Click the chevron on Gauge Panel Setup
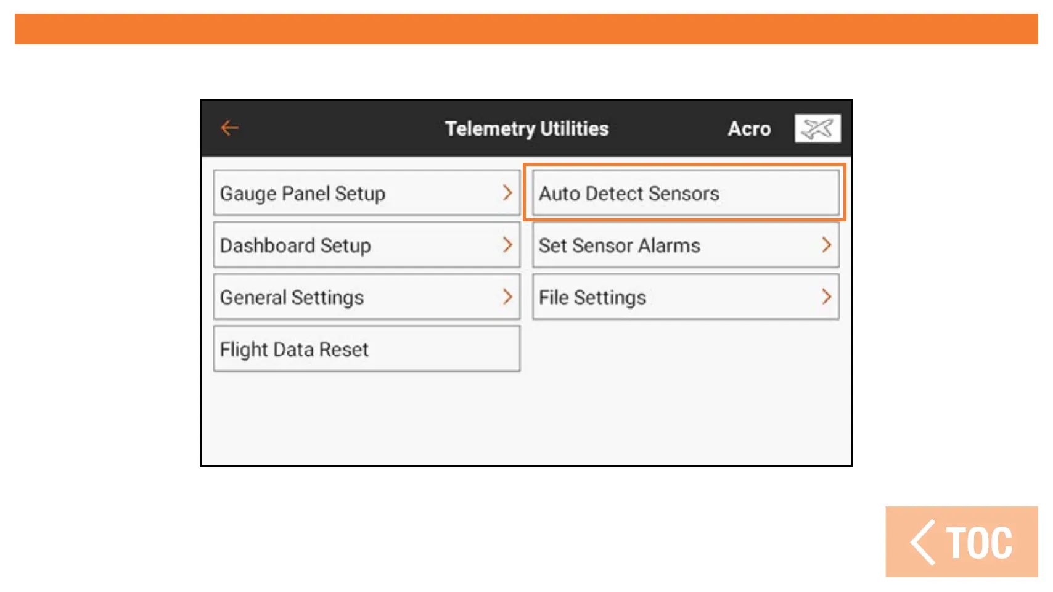1053x592 pixels. pos(507,193)
